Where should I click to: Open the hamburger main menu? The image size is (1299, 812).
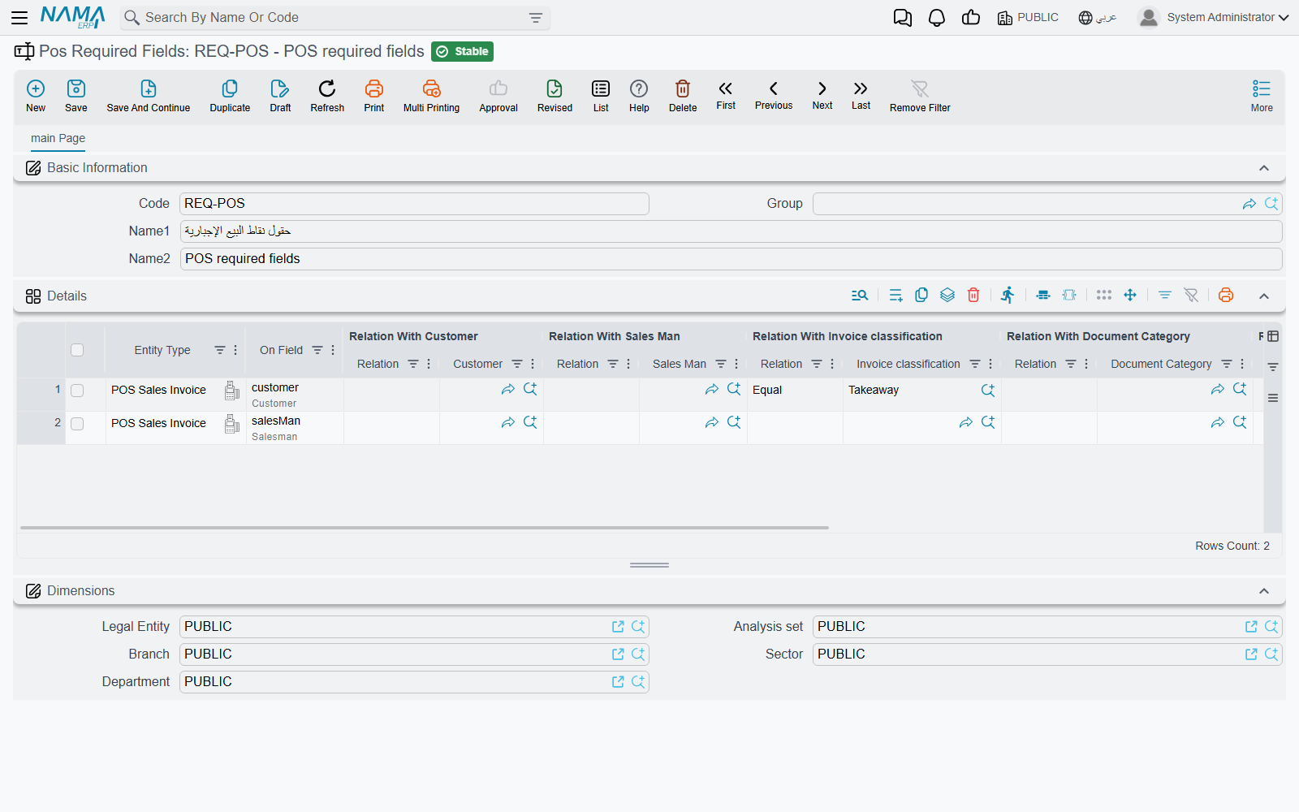tap(19, 18)
